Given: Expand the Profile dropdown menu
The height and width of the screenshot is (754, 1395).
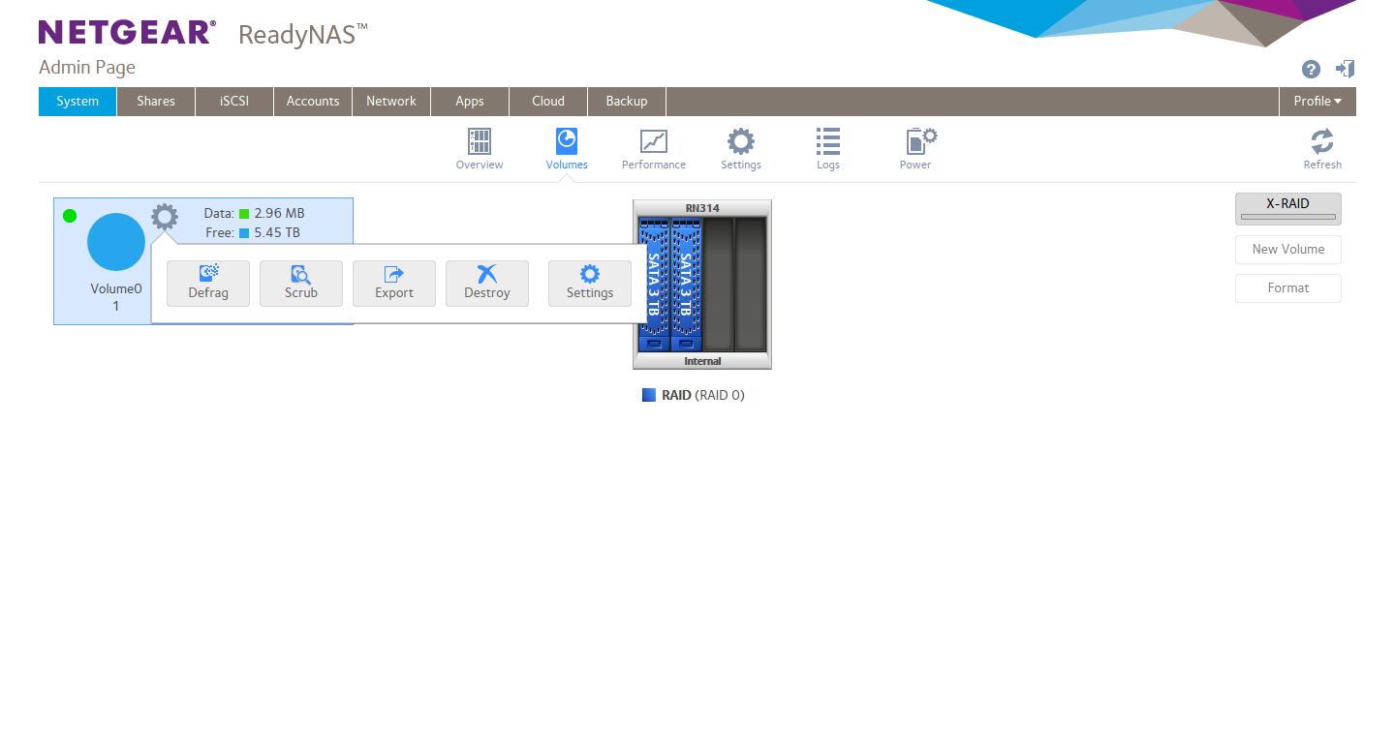Looking at the screenshot, I should [x=1317, y=102].
